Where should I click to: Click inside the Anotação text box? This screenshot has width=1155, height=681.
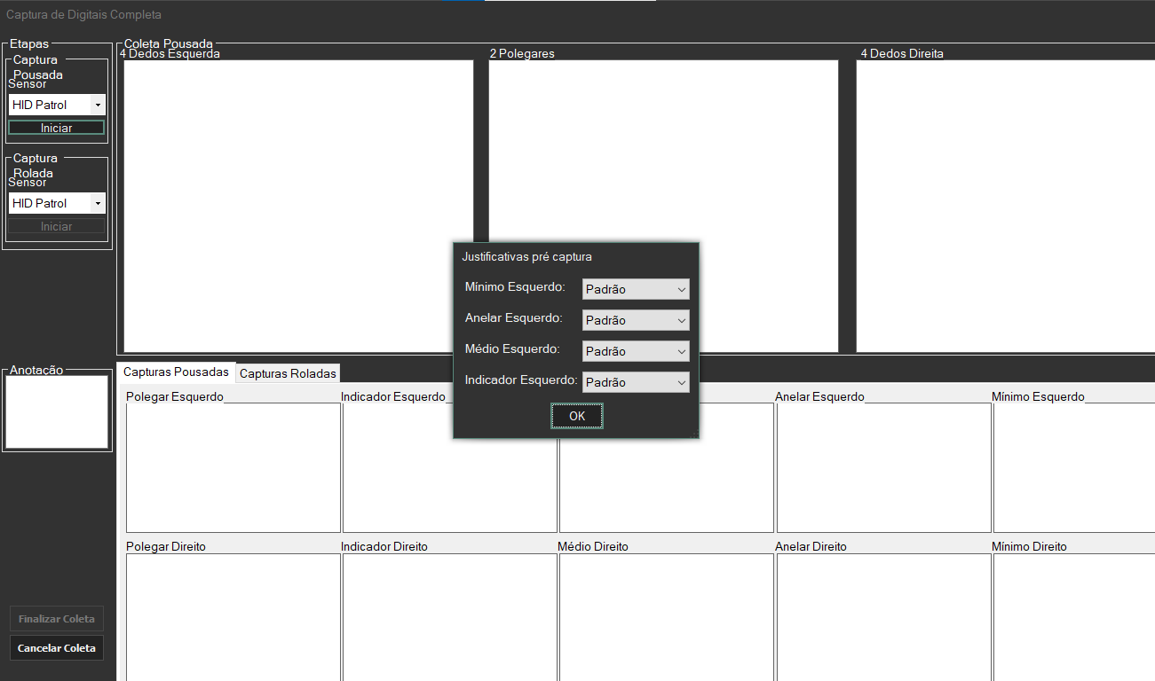point(57,411)
